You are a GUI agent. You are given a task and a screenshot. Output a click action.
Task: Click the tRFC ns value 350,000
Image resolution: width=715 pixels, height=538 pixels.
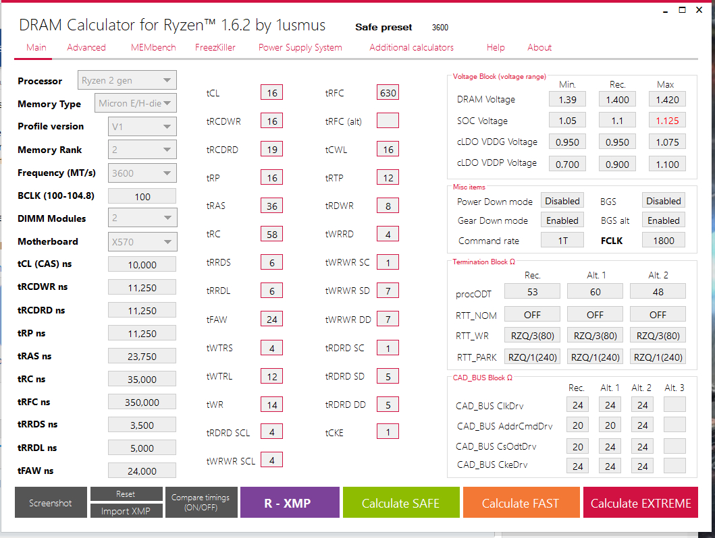pos(142,402)
